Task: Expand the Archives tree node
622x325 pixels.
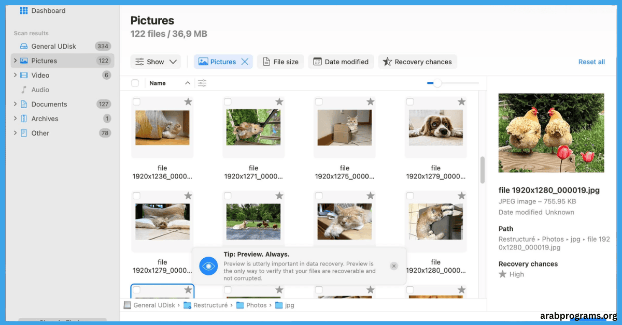Action: tap(15, 119)
